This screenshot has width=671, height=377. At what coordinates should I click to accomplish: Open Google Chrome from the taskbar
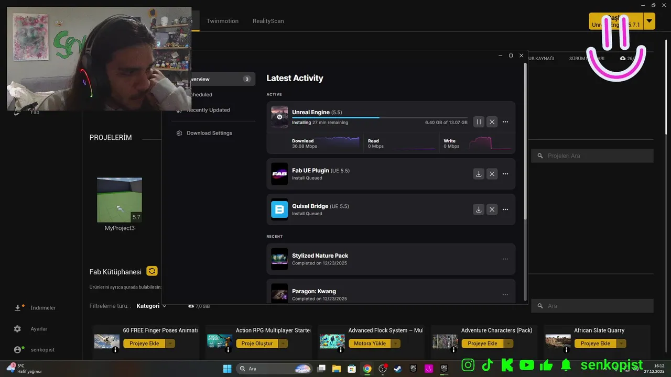click(367, 369)
